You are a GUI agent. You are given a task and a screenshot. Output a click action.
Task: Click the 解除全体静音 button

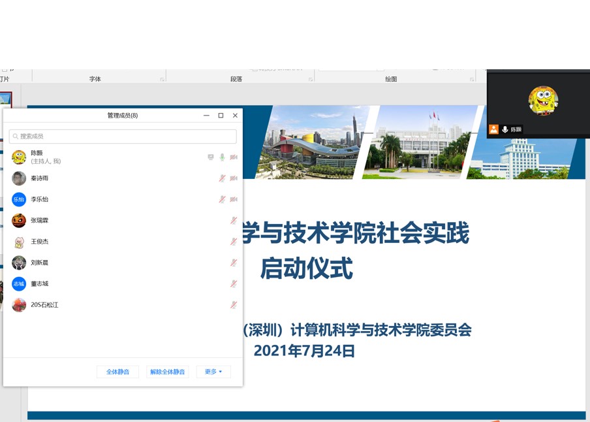[x=167, y=370]
